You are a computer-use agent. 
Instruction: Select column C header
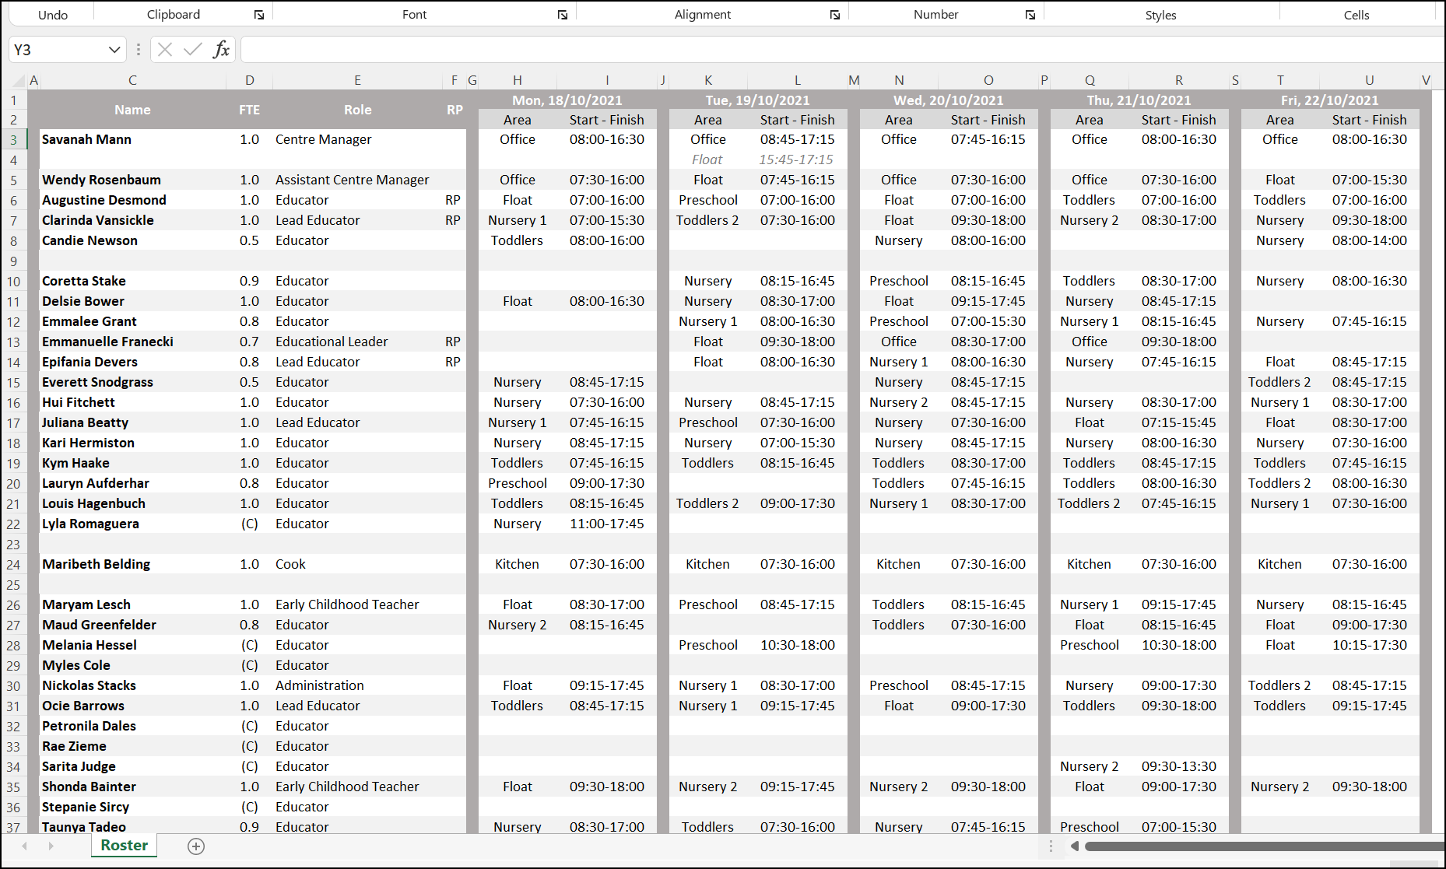pos(132,80)
